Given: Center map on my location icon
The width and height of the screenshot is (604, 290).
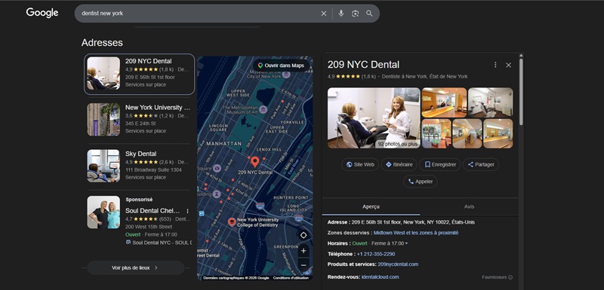Looking at the screenshot, I should coord(304,235).
